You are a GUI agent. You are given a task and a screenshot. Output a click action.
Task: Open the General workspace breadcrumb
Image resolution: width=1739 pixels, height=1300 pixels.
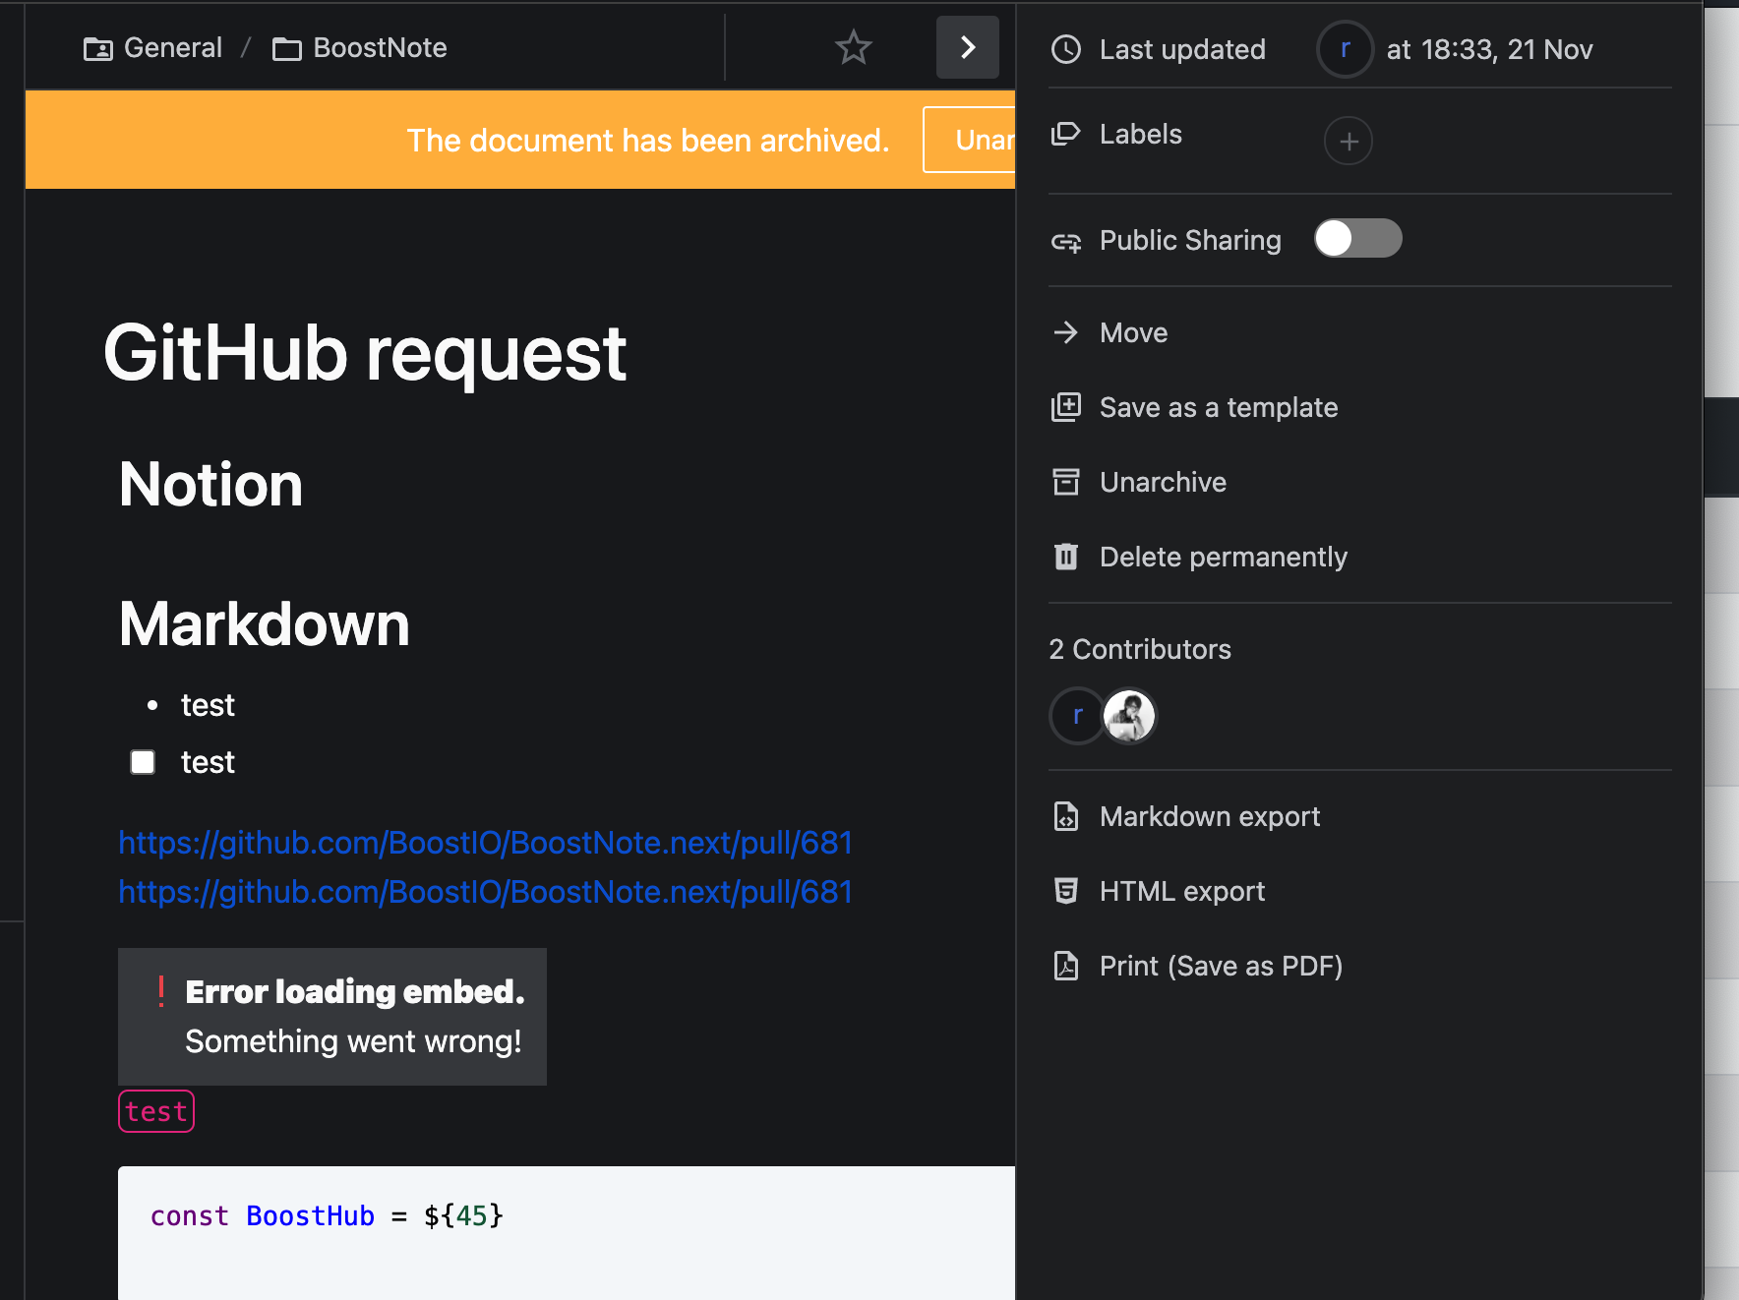point(153,47)
